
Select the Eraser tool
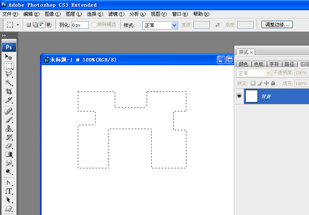pyautogui.click(x=9, y=146)
